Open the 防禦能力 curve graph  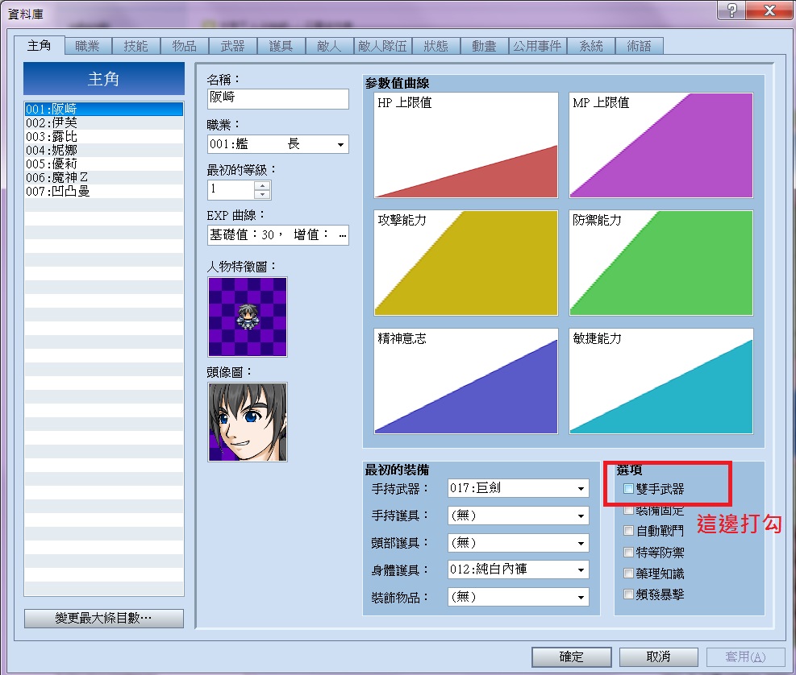(x=661, y=263)
